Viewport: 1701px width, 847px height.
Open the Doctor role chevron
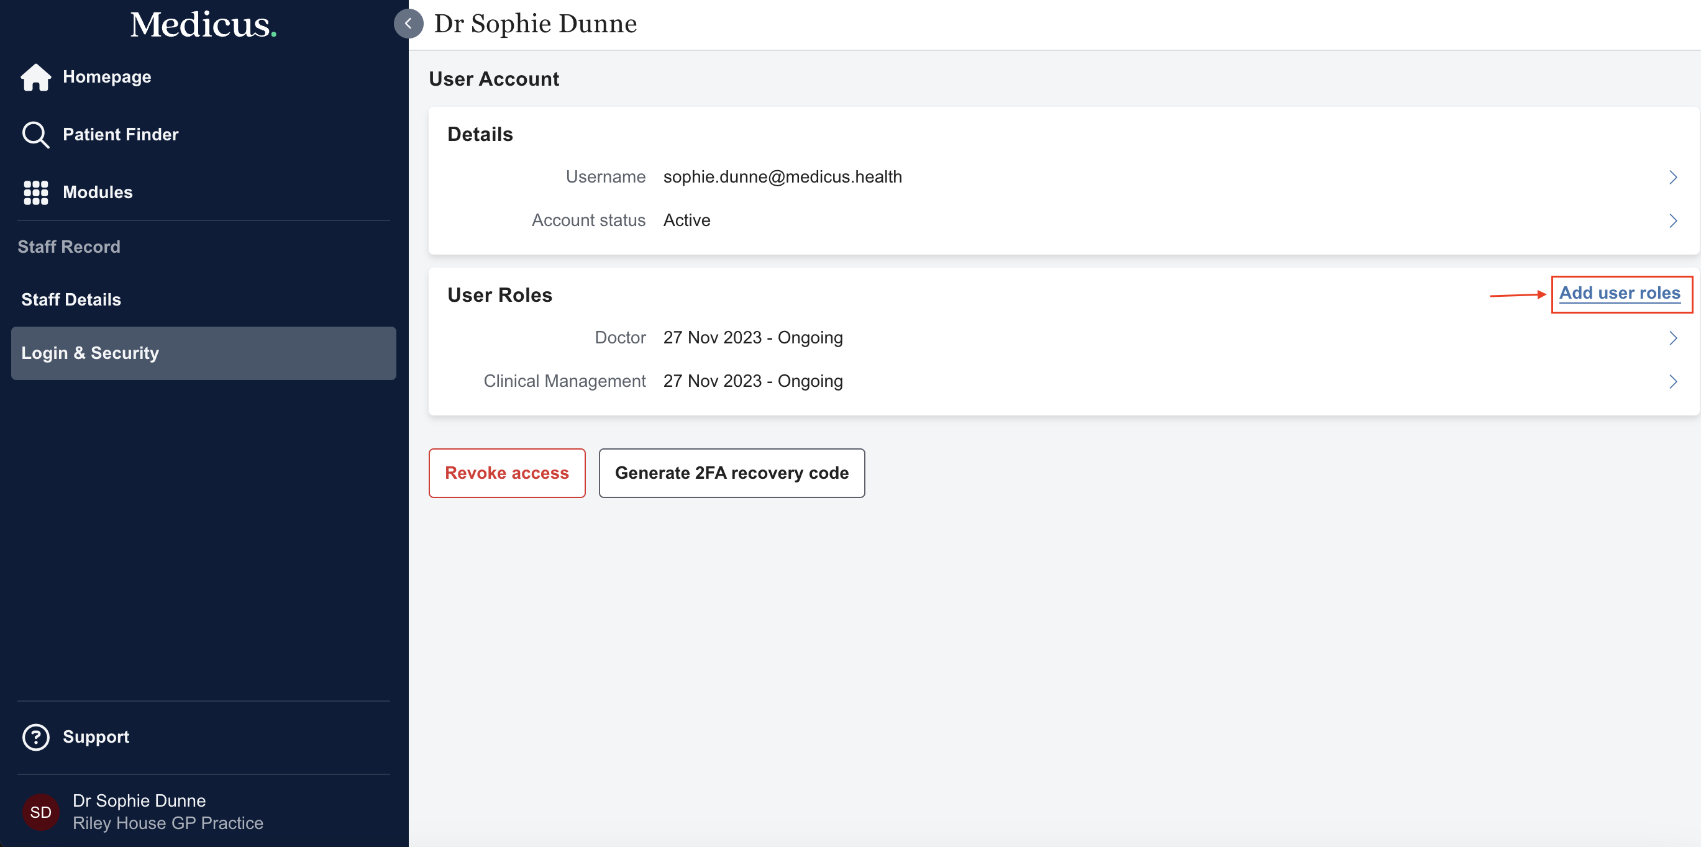point(1672,338)
